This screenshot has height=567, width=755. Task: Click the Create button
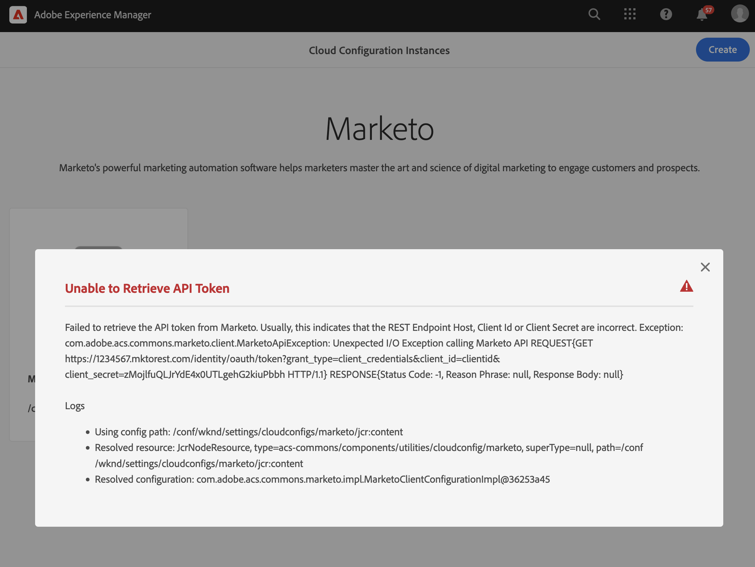pyautogui.click(x=722, y=50)
